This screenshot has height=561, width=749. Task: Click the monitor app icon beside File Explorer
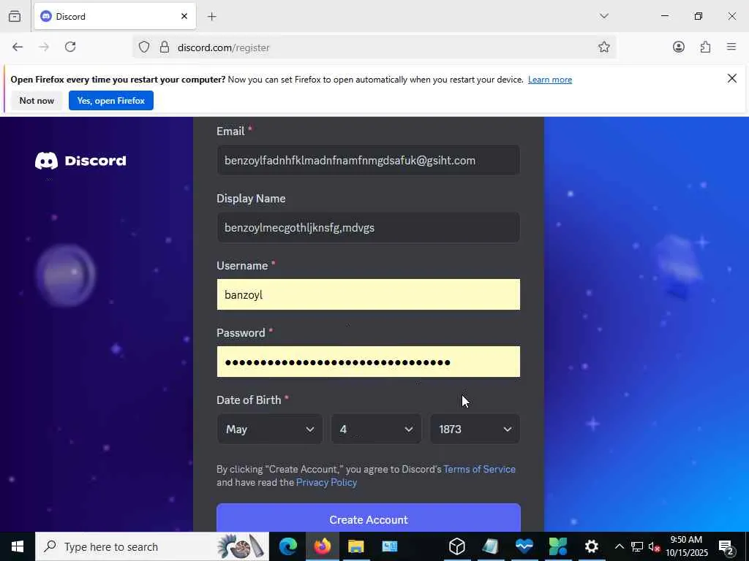click(x=389, y=546)
